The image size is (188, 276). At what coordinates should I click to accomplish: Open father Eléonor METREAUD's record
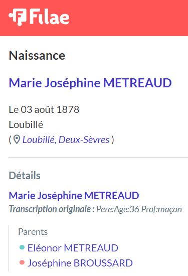tap(73, 248)
